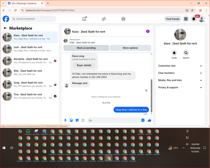Viewport: 210px width, 168px height.
Task: Open the Home feed icon
Action: click(x=84, y=19)
